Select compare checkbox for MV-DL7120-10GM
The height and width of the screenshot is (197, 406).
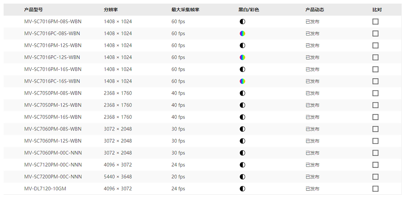[375, 189]
